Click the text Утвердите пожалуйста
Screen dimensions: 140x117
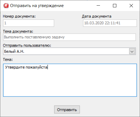26,67
